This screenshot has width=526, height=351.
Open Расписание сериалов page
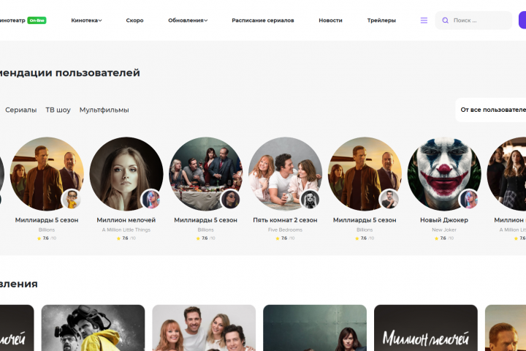coord(263,20)
